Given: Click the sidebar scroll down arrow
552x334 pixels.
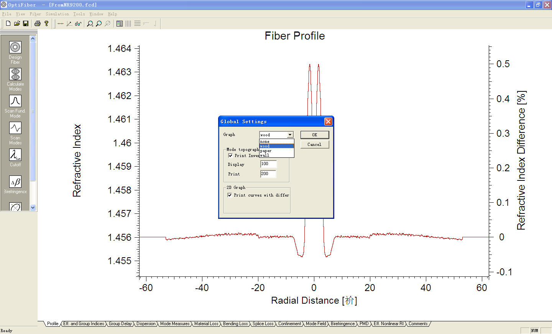Looking at the screenshot, I should (33, 208).
